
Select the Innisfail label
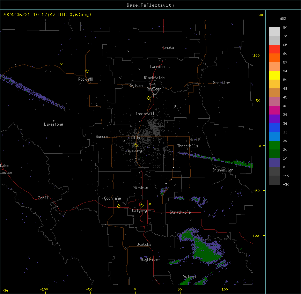point(145,114)
